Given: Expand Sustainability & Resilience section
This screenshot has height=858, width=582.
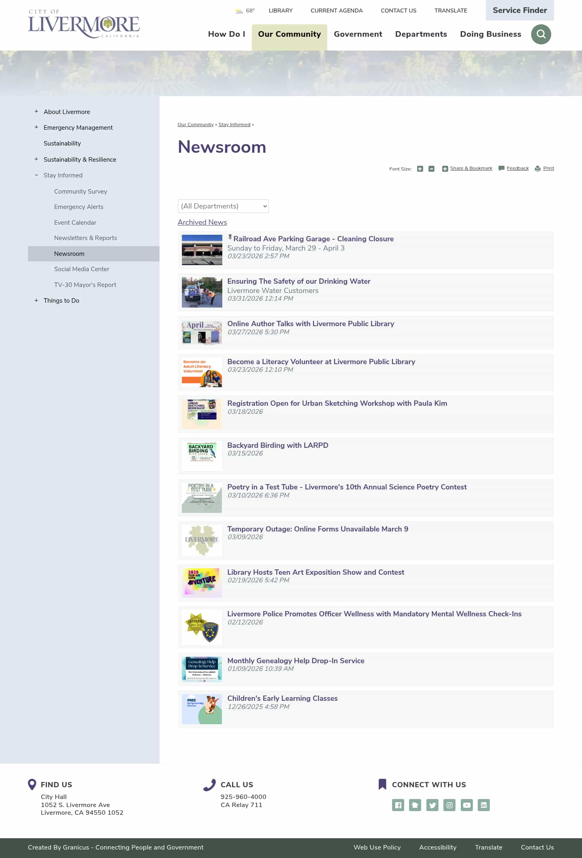Looking at the screenshot, I should [36, 159].
